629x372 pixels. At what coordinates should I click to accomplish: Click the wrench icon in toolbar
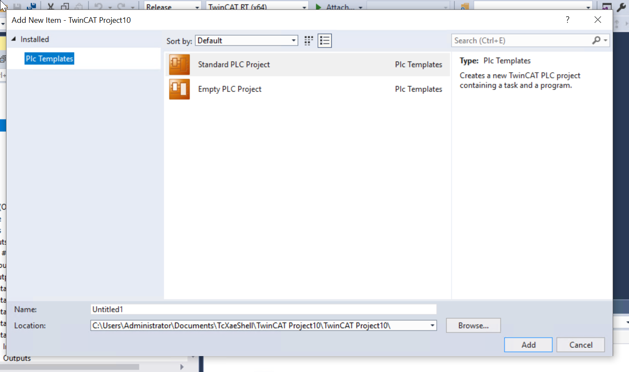tap(621, 6)
